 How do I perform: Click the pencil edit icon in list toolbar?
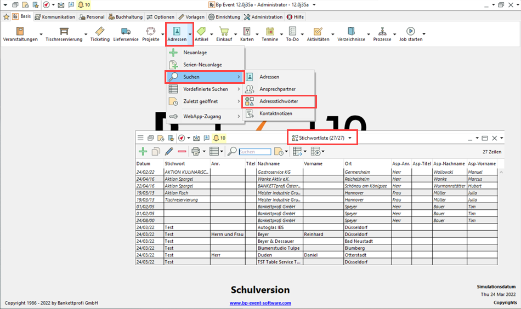pyautogui.click(x=169, y=151)
